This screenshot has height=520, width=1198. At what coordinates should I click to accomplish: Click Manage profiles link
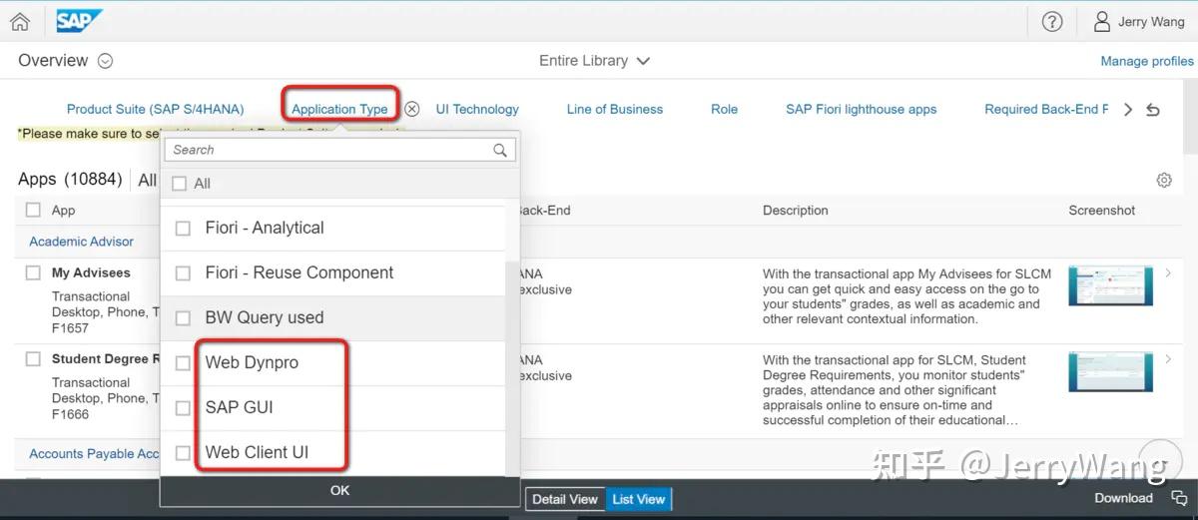[x=1147, y=61]
